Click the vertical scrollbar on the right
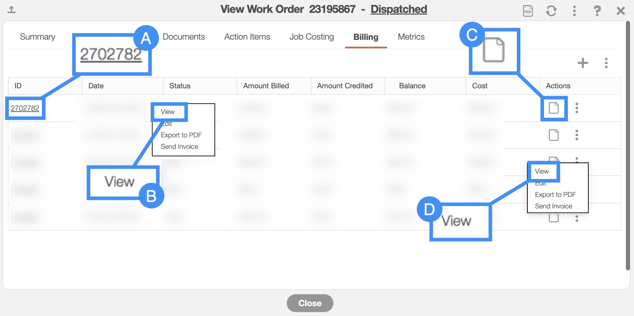 pyautogui.click(x=628, y=145)
